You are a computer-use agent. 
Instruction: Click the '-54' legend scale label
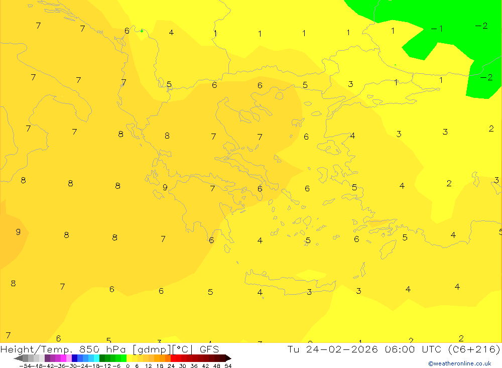coord(25,366)
